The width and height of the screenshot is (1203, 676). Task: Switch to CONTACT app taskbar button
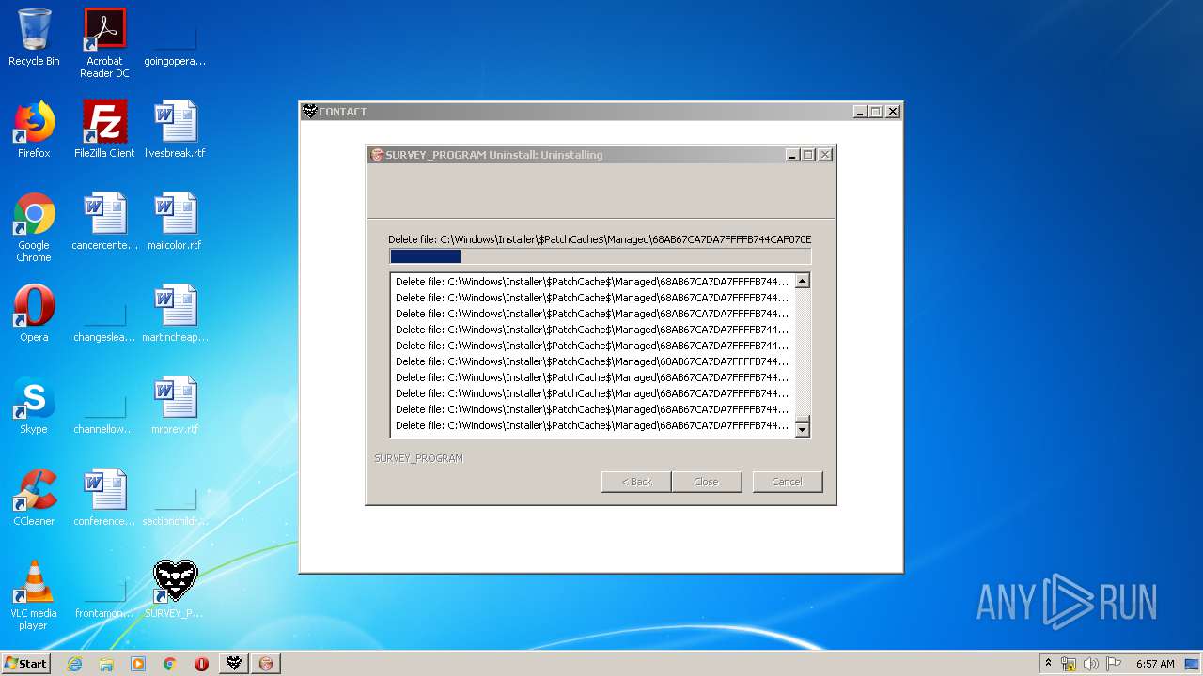coord(234,664)
